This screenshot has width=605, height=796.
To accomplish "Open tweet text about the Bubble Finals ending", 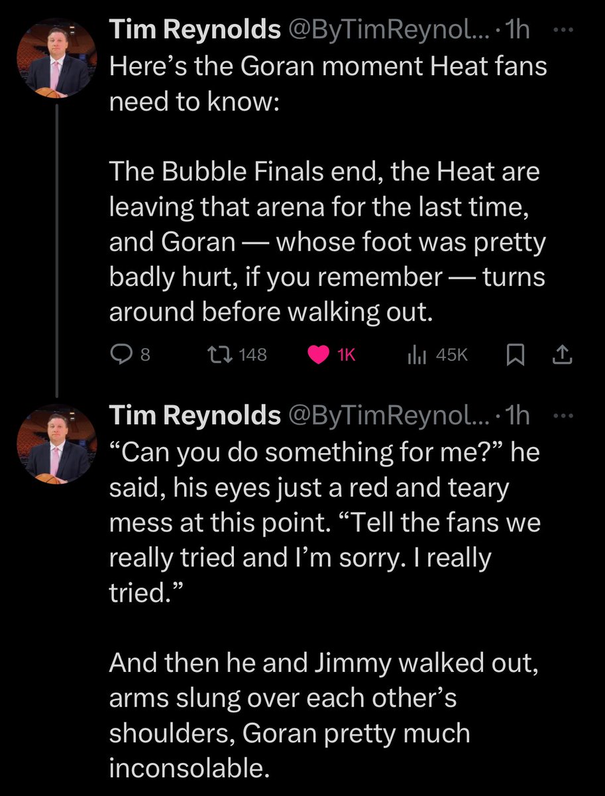I will 327,243.
